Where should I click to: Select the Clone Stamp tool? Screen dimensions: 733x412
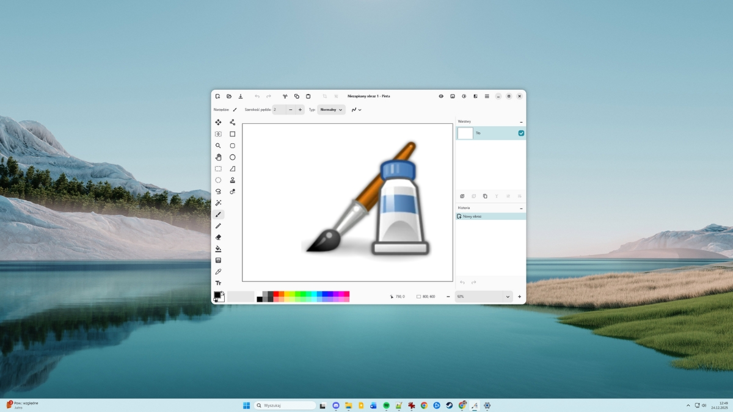tap(233, 180)
